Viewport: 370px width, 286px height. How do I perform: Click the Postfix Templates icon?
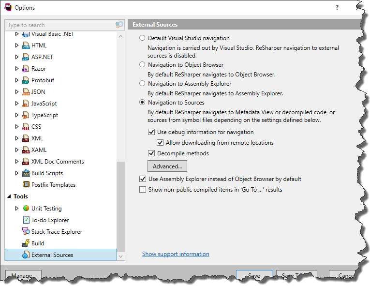[26, 184]
